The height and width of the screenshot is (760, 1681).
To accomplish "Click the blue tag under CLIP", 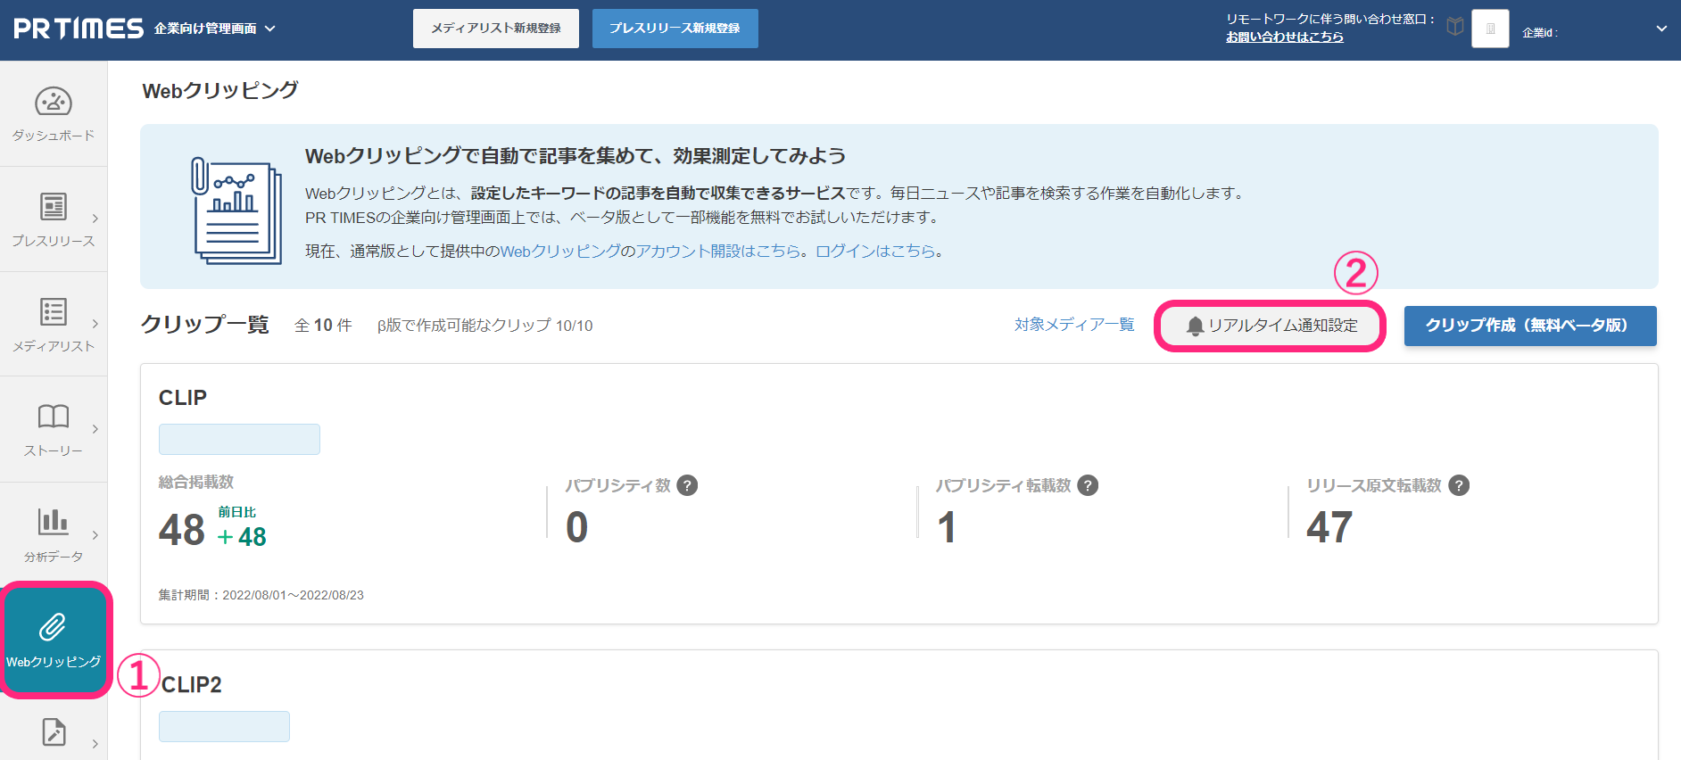I will (239, 439).
